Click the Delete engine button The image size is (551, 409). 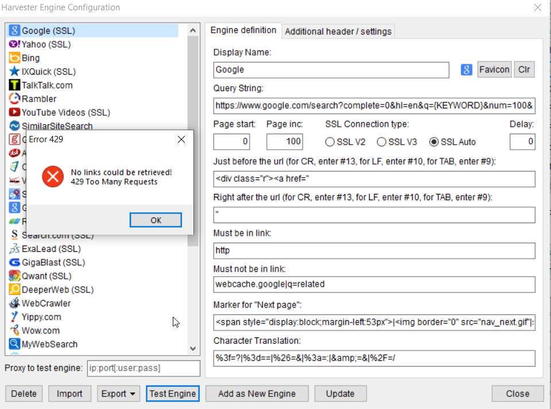[x=24, y=394]
